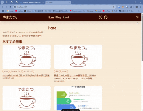The image size is (143, 111).
Task: Click the scrollbar down arrow
Action: pos(142,110)
